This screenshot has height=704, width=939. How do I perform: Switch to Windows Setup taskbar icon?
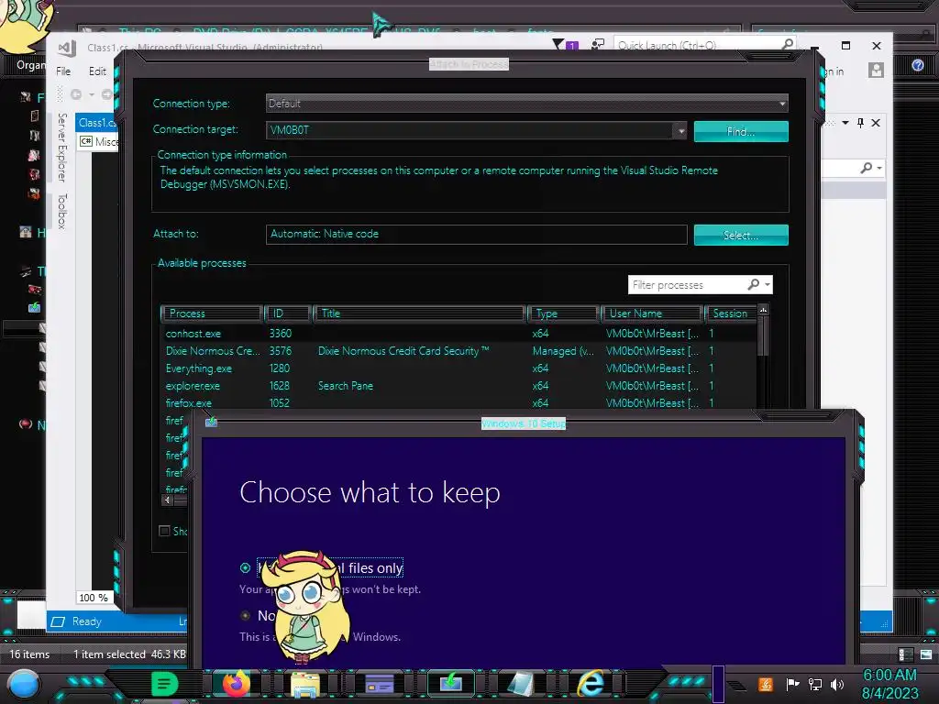point(450,683)
